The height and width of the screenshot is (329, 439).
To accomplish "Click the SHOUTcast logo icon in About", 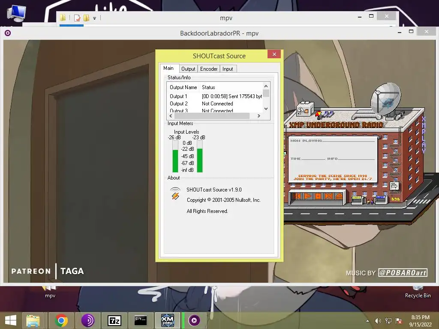I will click(x=175, y=193).
